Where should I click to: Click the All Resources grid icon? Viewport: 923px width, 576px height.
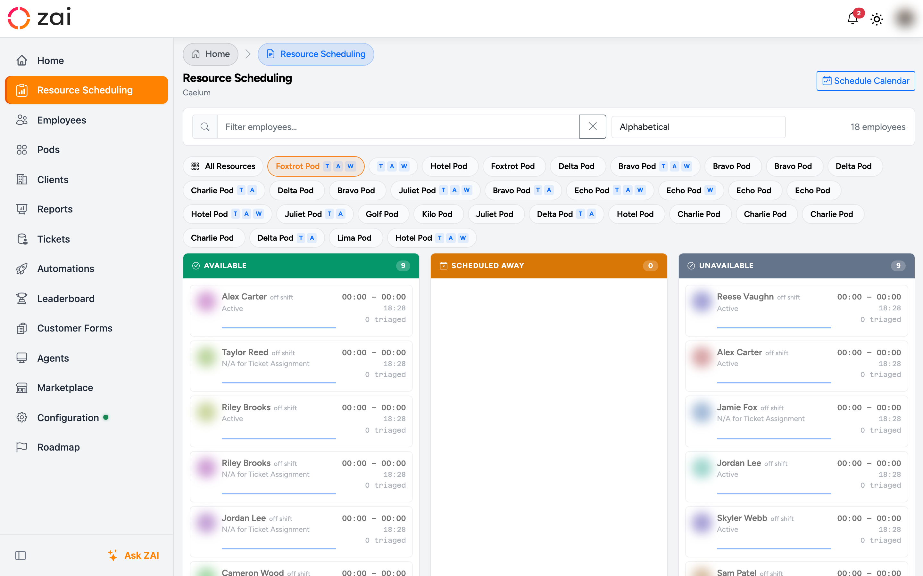(195, 166)
